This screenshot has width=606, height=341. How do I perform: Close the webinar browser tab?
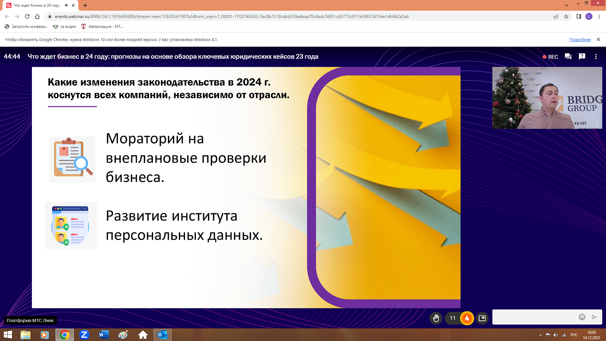(73, 5)
